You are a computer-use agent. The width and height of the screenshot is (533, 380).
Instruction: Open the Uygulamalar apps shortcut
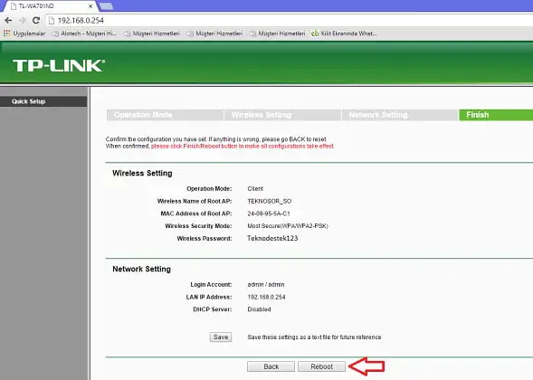(x=24, y=33)
